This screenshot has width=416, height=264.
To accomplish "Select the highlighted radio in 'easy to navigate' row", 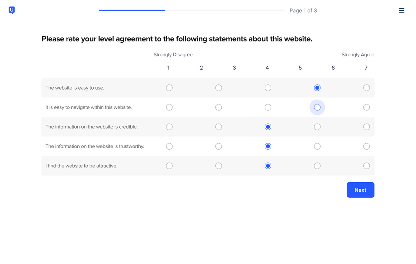I will point(317,107).
